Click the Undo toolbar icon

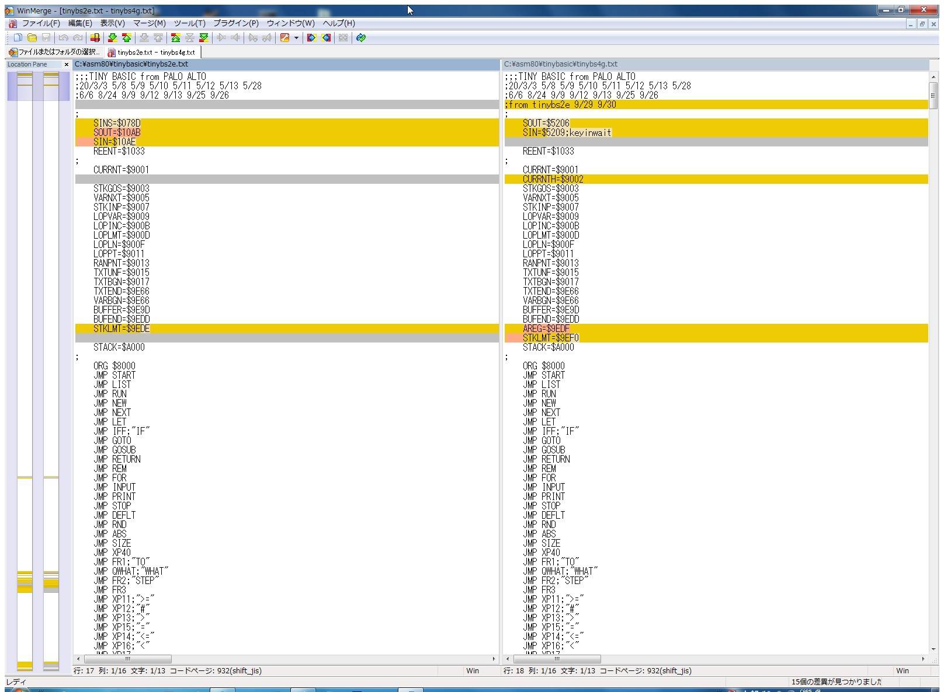[x=63, y=37]
